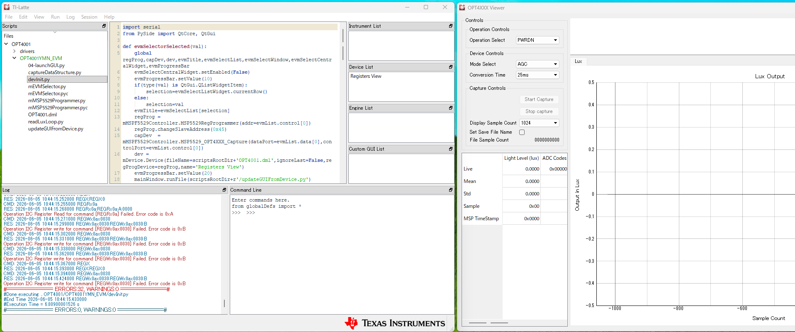Enable the Set Save File Name checkbox
The height and width of the screenshot is (332, 795).
pyautogui.click(x=522, y=132)
